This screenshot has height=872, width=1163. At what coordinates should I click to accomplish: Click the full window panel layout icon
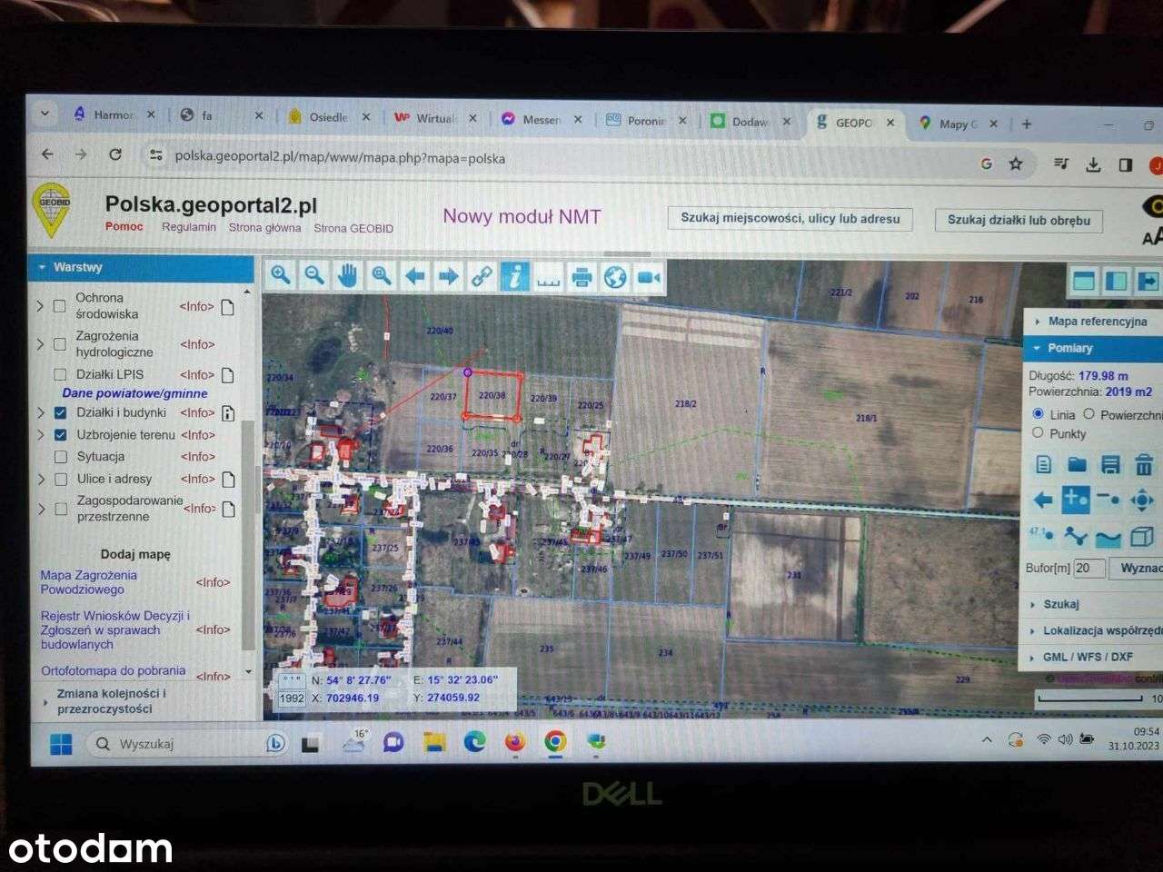(x=1083, y=281)
